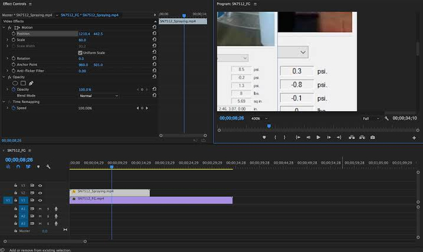Add a marker in Program monitor
Screen dimensions: 423x252
pos(264,138)
